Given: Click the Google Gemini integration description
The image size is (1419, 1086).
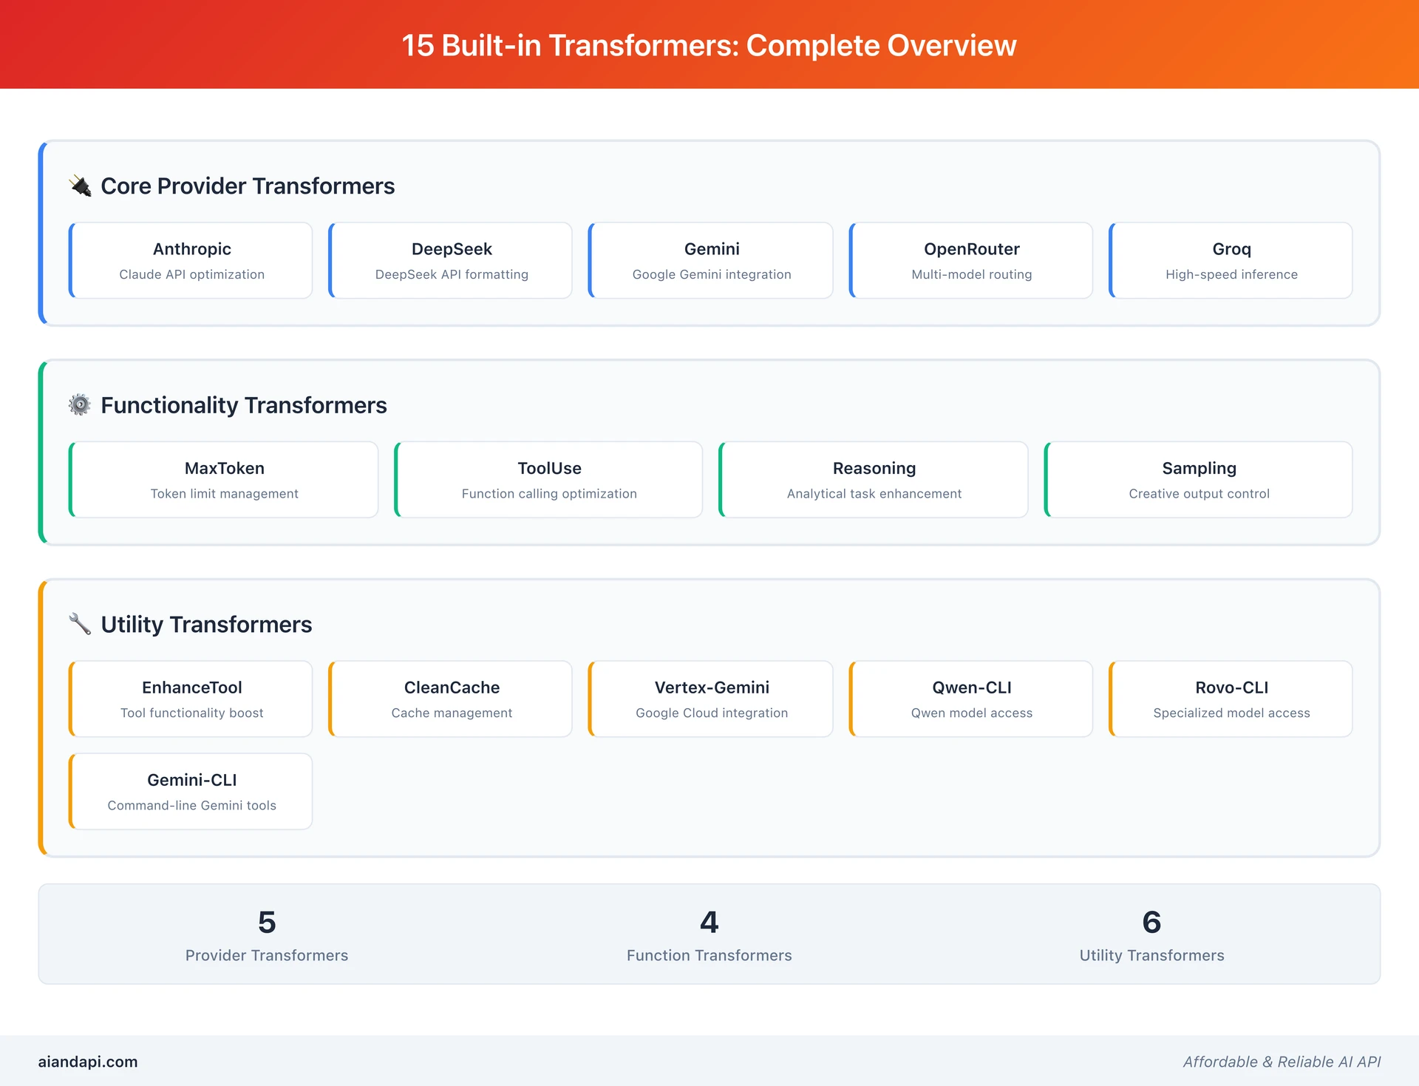Looking at the screenshot, I should 712,274.
